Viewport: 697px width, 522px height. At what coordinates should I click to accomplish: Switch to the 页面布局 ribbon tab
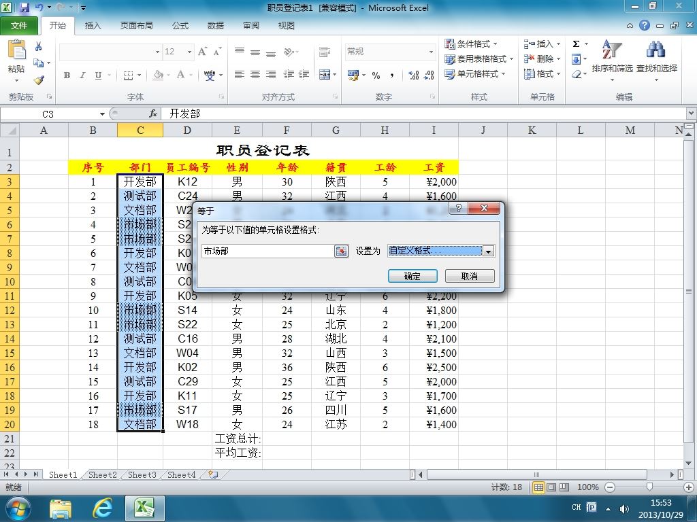coord(136,26)
